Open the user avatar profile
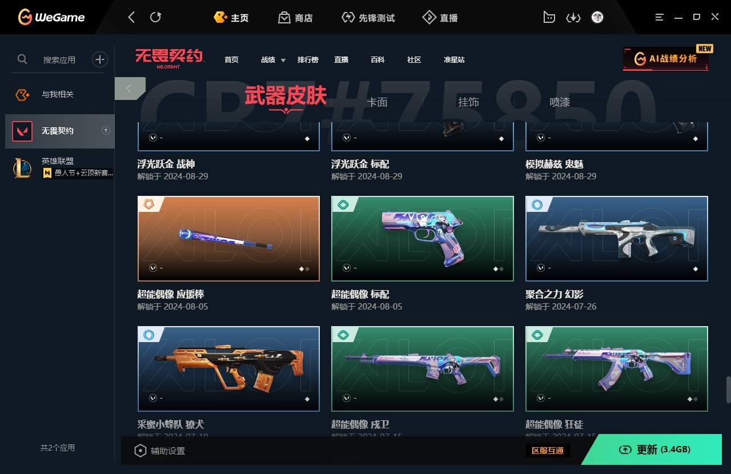 click(597, 17)
